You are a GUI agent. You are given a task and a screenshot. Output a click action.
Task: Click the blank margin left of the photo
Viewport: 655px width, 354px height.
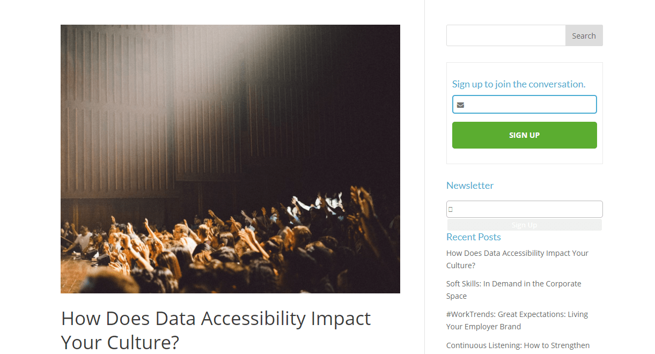(x=30, y=161)
